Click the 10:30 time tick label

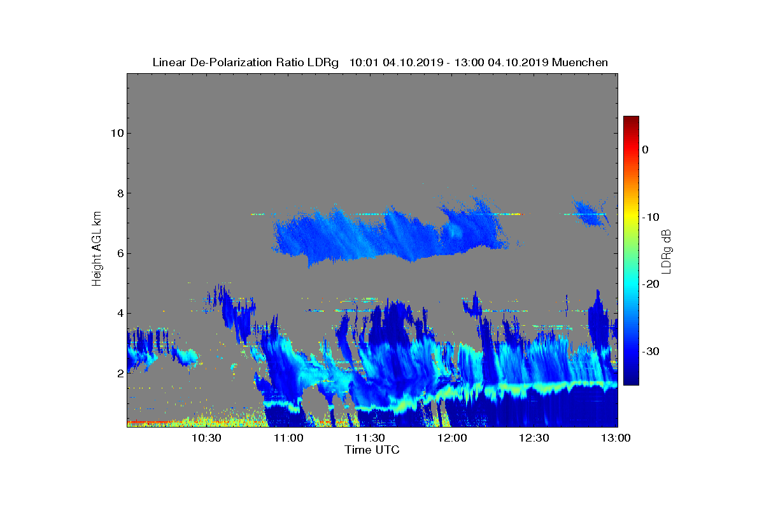click(206, 438)
